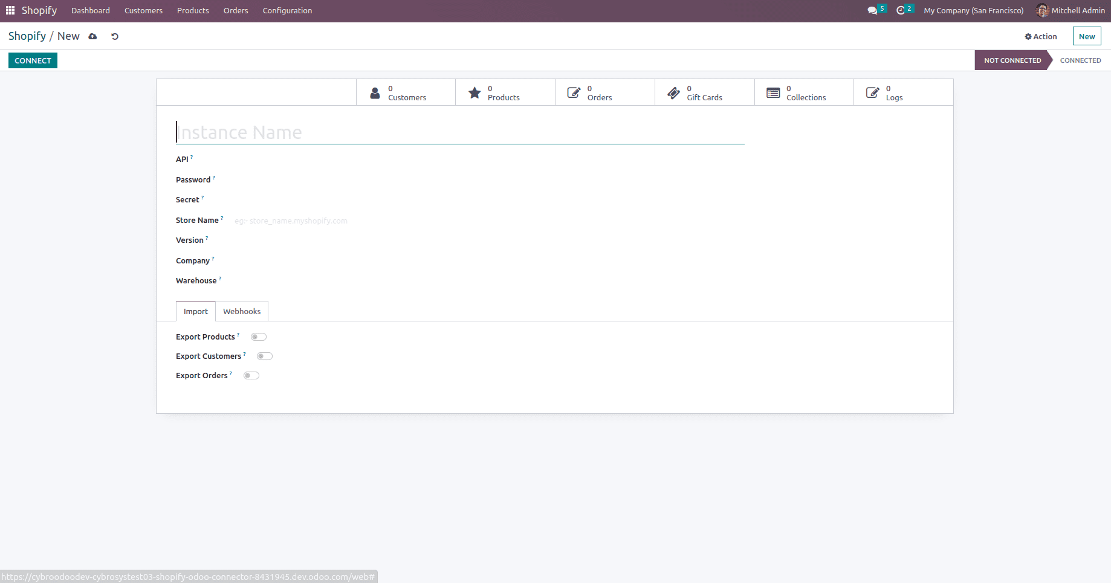The image size is (1111, 583).
Task: Switch to the Webhooks tab
Action: [x=242, y=311]
